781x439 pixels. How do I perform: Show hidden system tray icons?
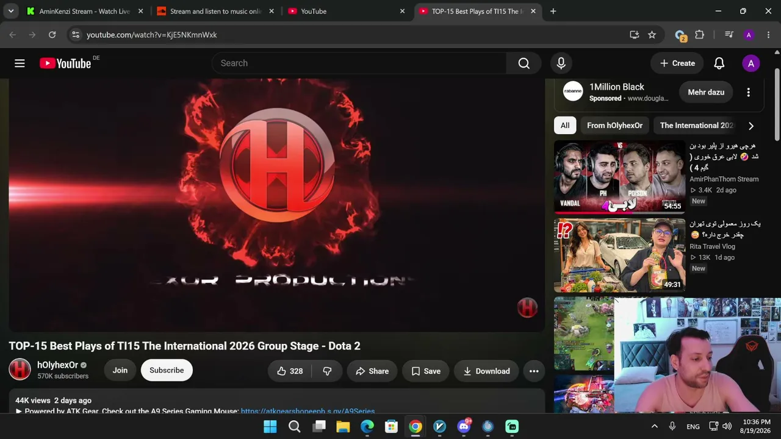pos(654,427)
